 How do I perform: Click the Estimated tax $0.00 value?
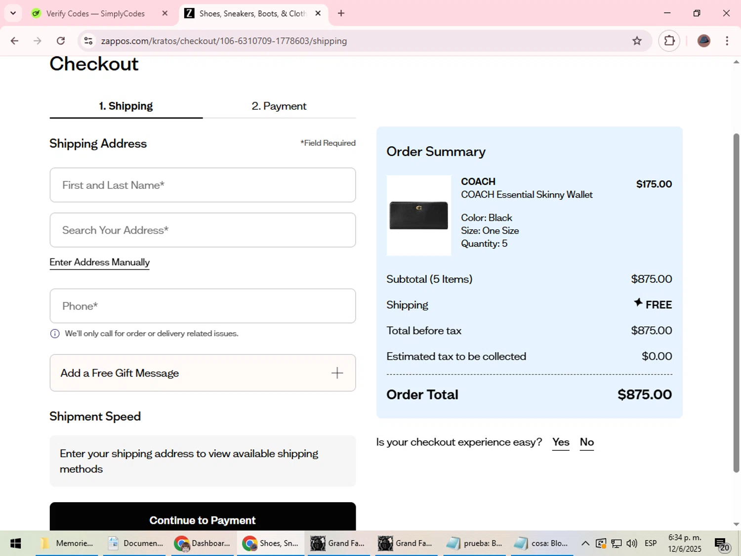(x=657, y=356)
